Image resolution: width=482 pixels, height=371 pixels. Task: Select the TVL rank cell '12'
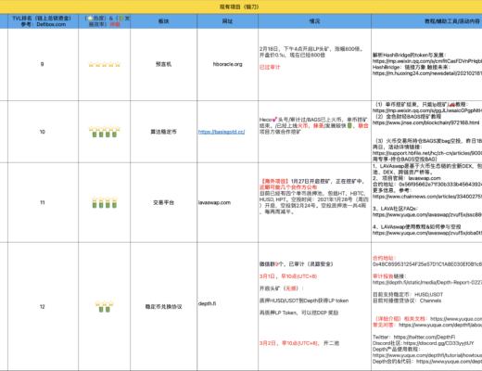pyautogui.click(x=43, y=307)
